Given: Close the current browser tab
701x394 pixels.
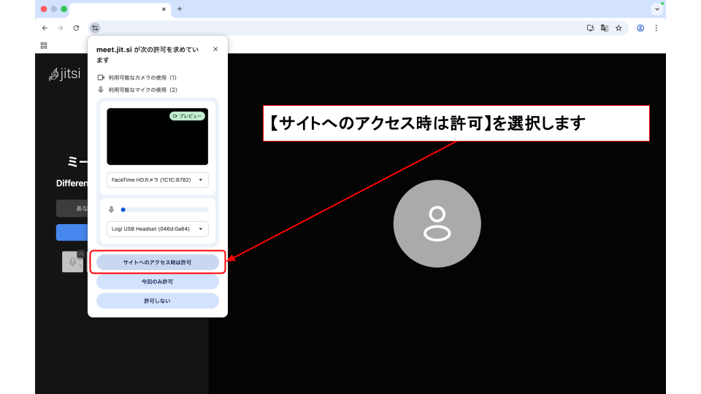Looking at the screenshot, I should pyautogui.click(x=164, y=9).
